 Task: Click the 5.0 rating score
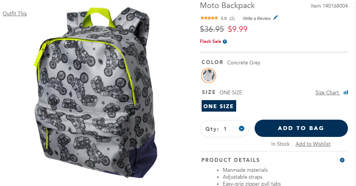point(224,18)
